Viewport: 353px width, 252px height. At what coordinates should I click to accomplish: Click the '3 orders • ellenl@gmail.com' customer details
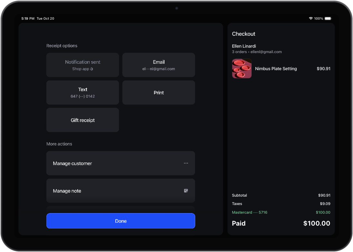point(257,52)
